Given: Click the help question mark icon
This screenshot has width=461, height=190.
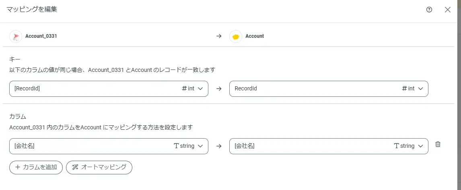Looking at the screenshot, I should tap(429, 10).
